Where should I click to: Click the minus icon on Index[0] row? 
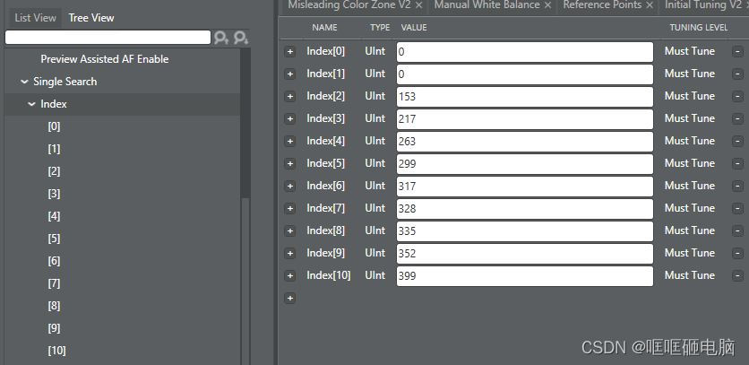[x=737, y=52]
